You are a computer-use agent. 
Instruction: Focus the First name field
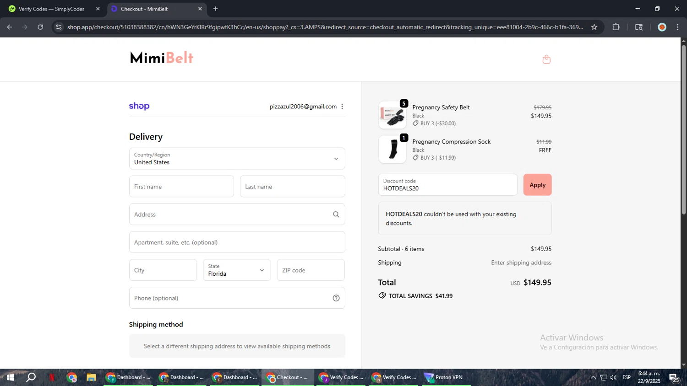tap(181, 187)
